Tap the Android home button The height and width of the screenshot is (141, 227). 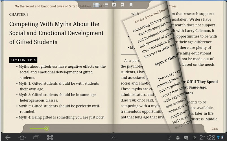(22, 137)
